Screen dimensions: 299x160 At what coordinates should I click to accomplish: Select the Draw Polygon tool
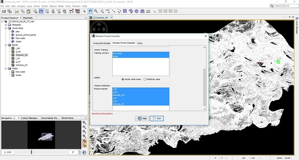(131, 11)
